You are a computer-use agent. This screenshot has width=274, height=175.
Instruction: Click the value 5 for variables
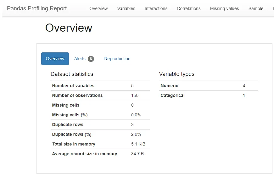[x=132, y=86]
